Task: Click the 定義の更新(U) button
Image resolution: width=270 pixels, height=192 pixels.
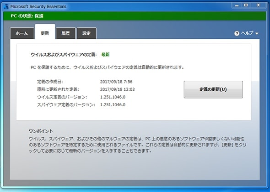Action: click(x=213, y=89)
